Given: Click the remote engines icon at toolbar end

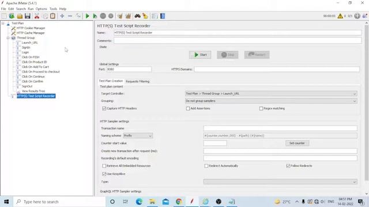Looking at the screenshot, I should (365, 16).
